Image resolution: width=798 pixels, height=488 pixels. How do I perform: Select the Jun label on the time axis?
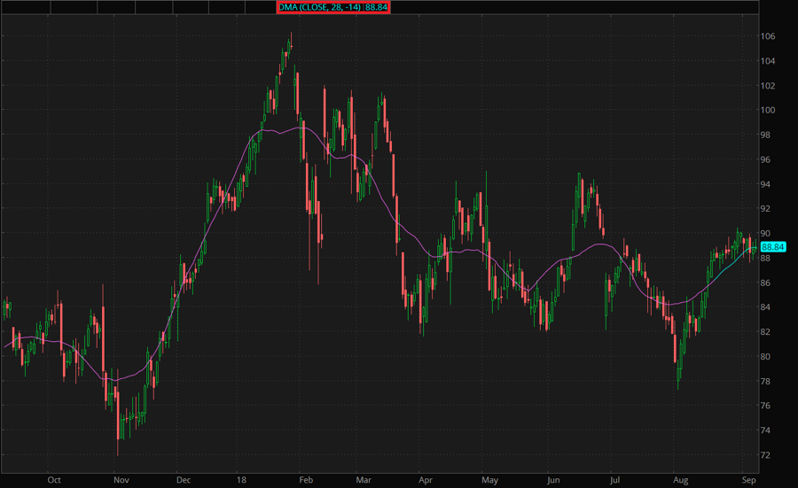click(x=554, y=479)
